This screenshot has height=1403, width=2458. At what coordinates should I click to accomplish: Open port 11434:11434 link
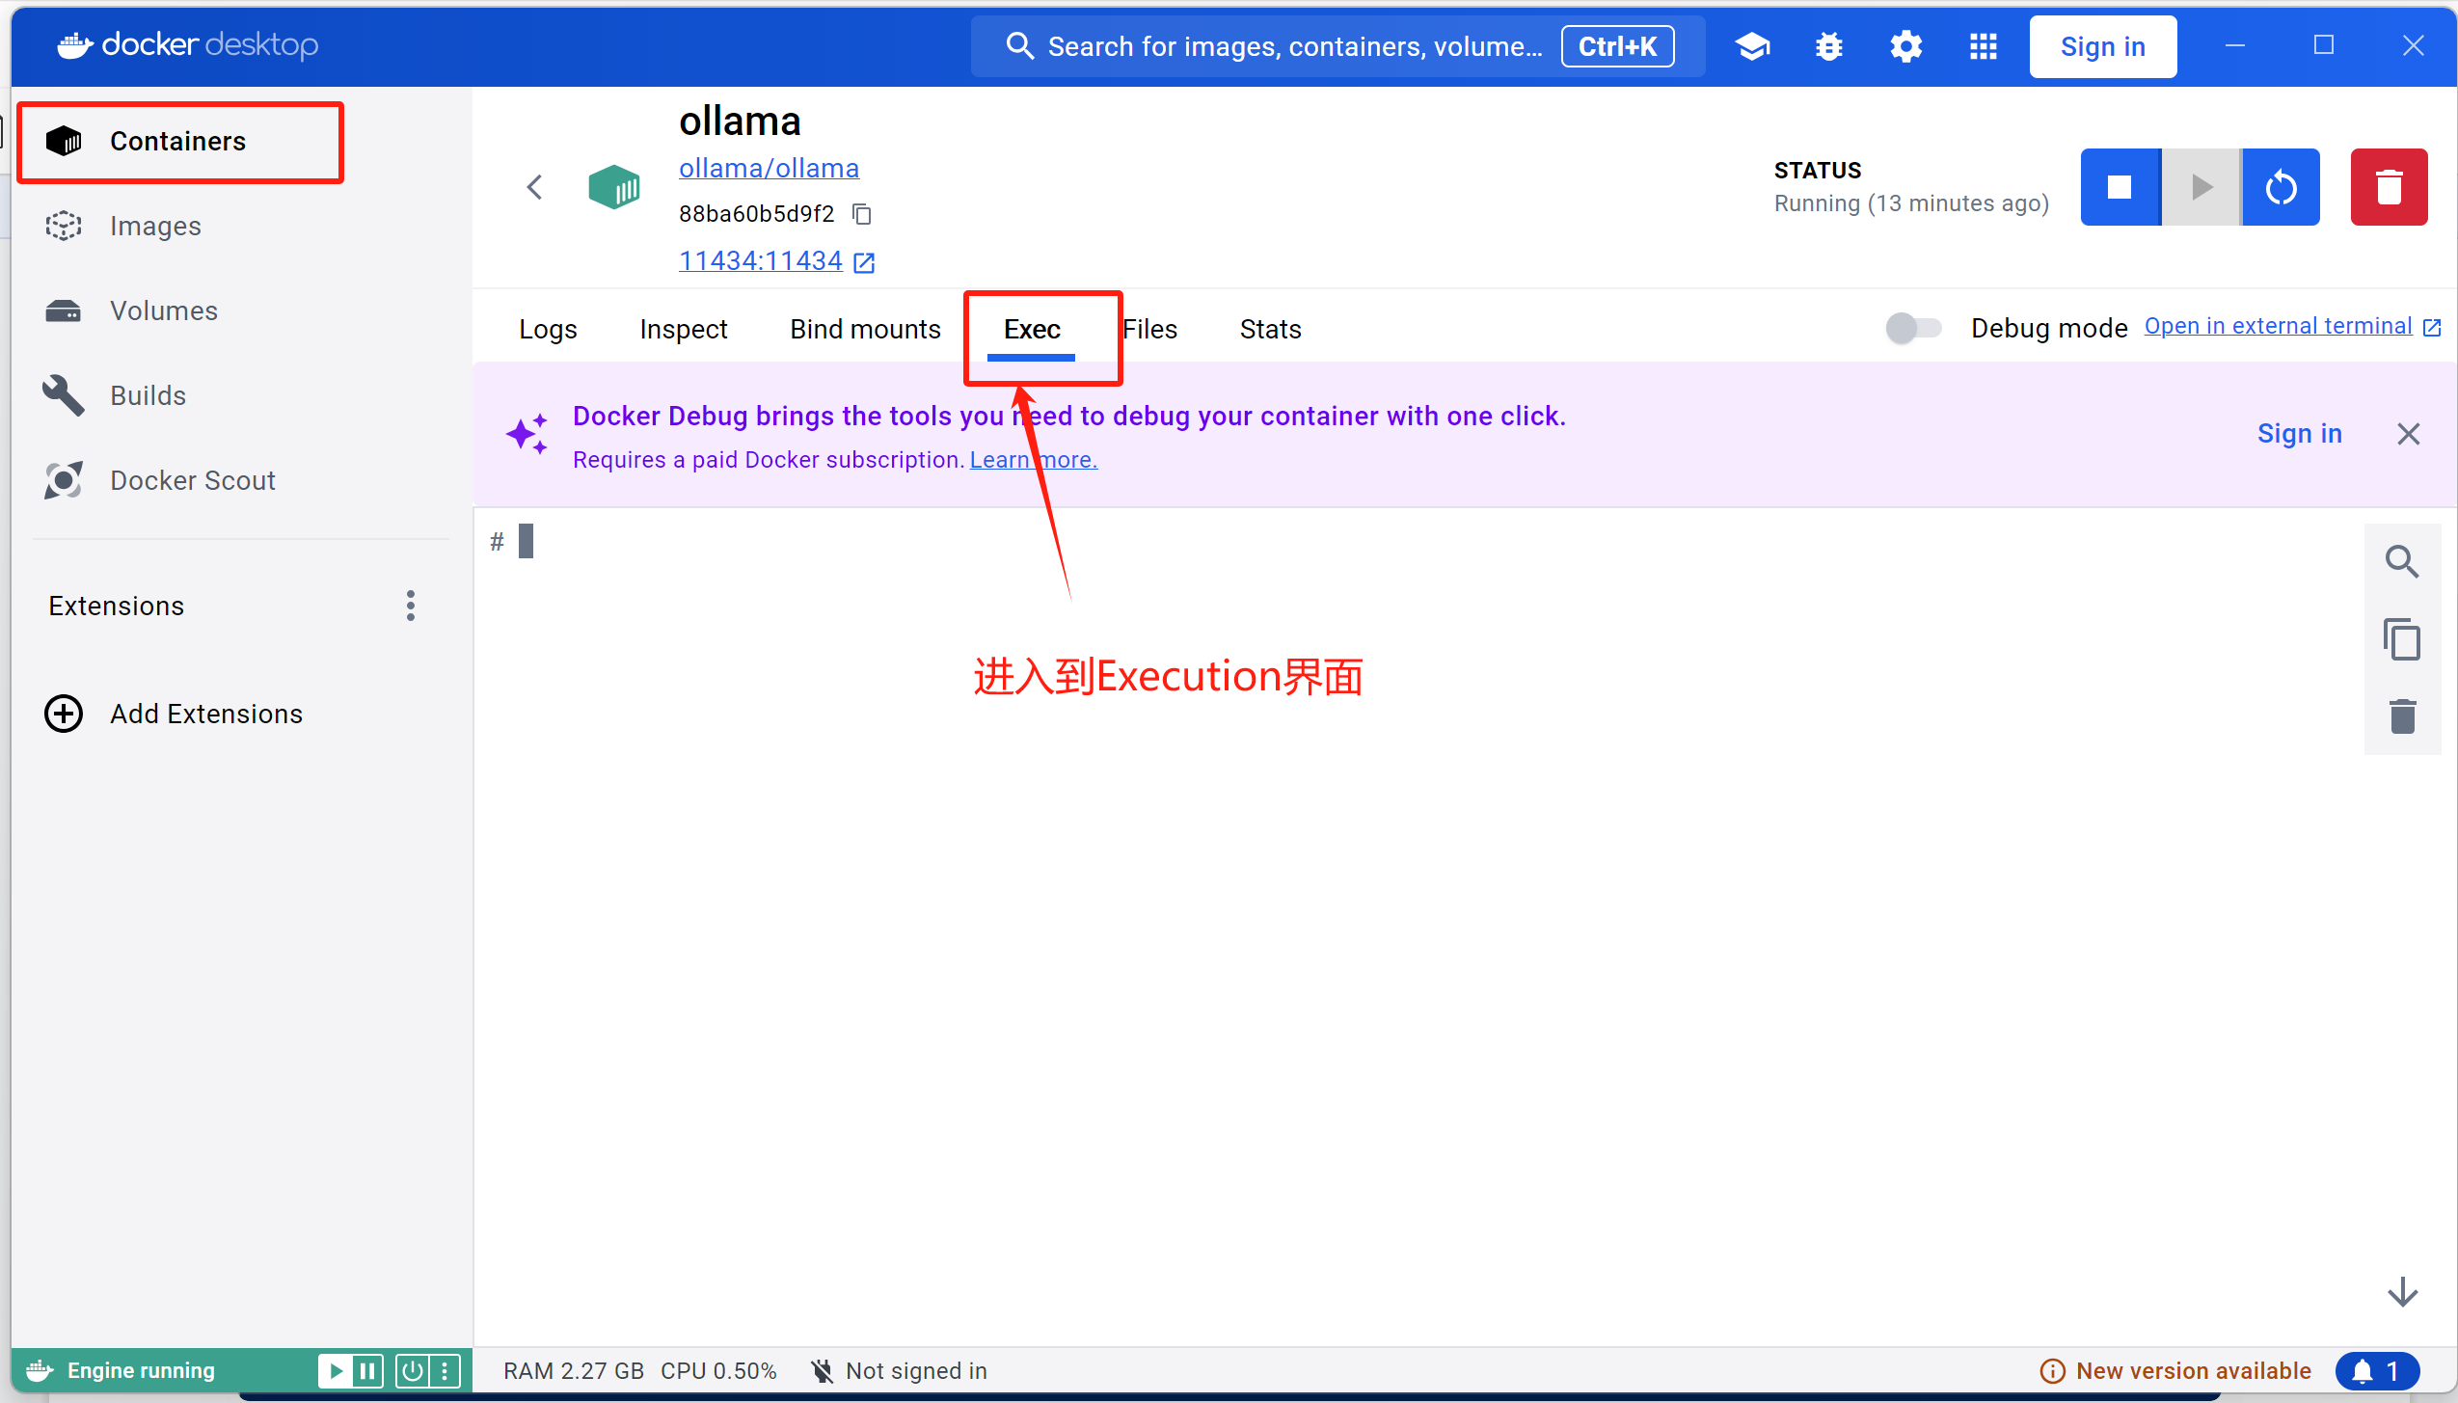tap(761, 261)
